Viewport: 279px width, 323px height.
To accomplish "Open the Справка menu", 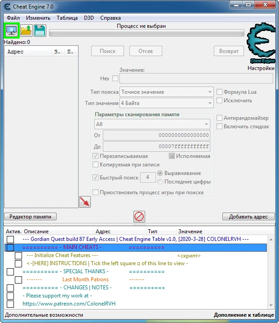I will pos(111,18).
